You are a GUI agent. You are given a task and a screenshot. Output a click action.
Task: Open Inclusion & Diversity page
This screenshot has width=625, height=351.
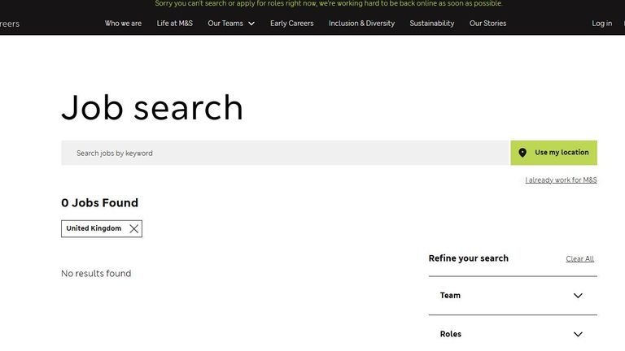click(x=361, y=24)
